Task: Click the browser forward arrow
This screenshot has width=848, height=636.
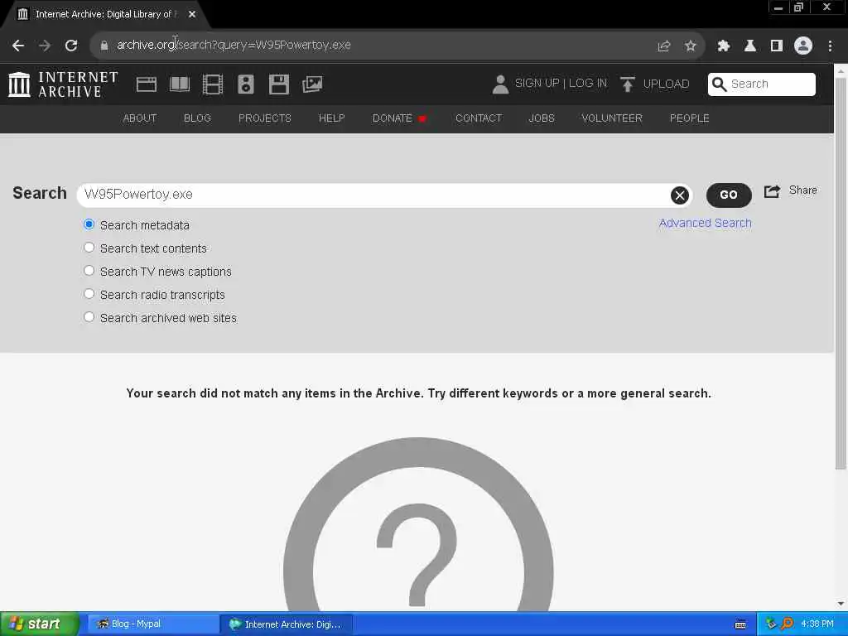Action: (45, 46)
